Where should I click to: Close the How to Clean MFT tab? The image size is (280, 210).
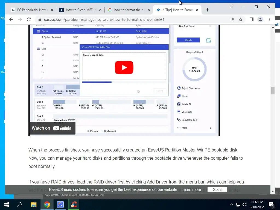click(x=100, y=10)
